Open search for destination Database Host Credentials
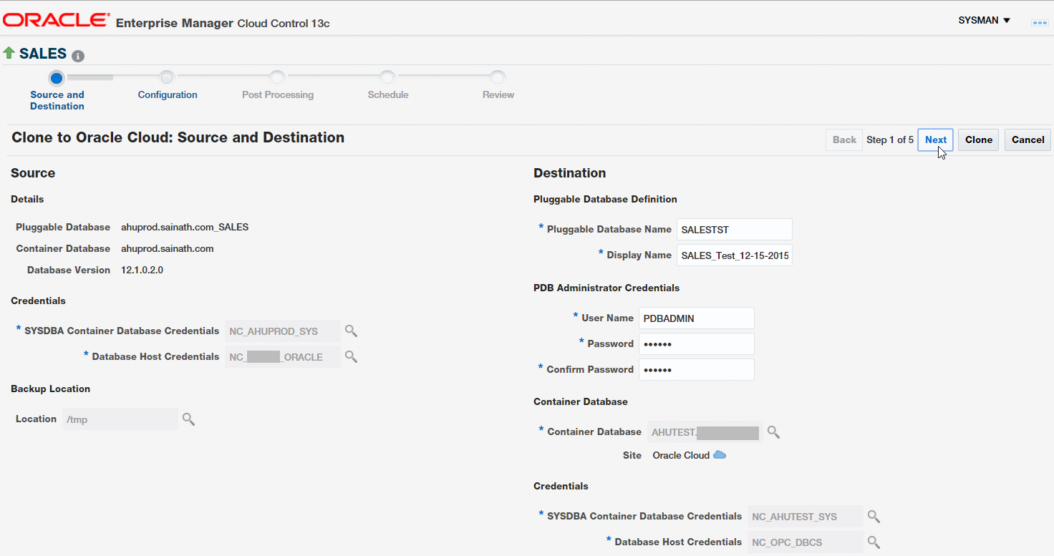The image size is (1054, 556). click(x=874, y=542)
